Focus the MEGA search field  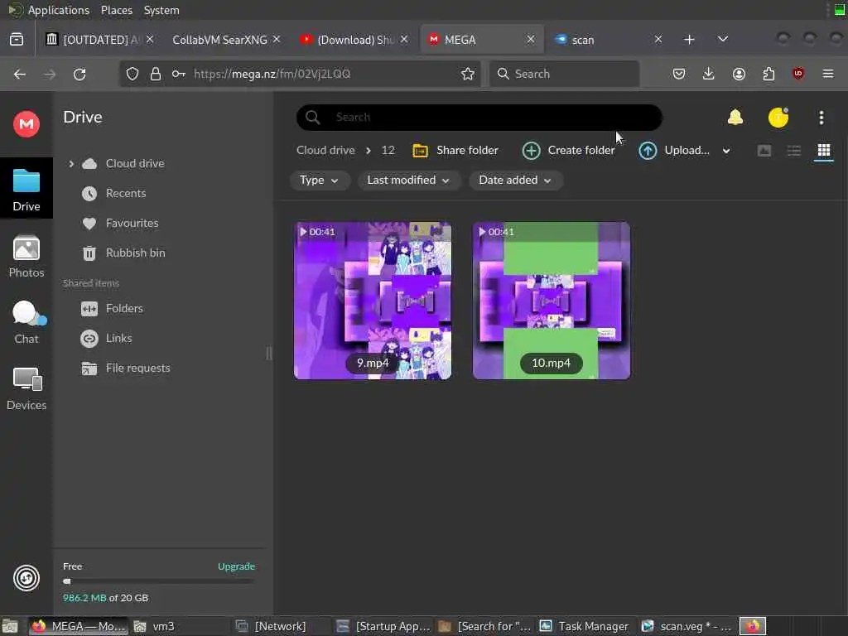click(x=479, y=118)
